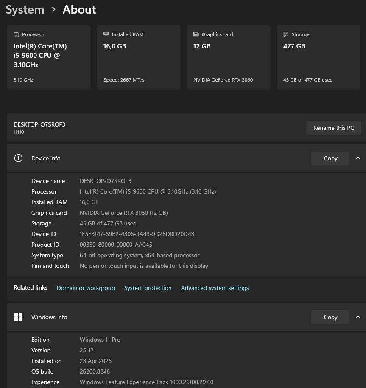Click Speed: 2667 MT/s text

click(124, 80)
